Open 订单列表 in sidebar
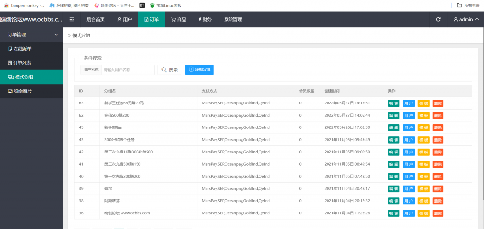 [x=32, y=63]
